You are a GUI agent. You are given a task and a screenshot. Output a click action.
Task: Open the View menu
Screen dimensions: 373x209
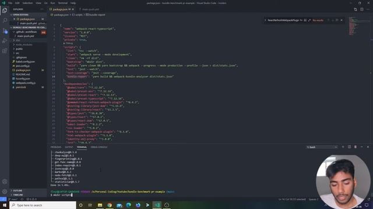(38, 3)
